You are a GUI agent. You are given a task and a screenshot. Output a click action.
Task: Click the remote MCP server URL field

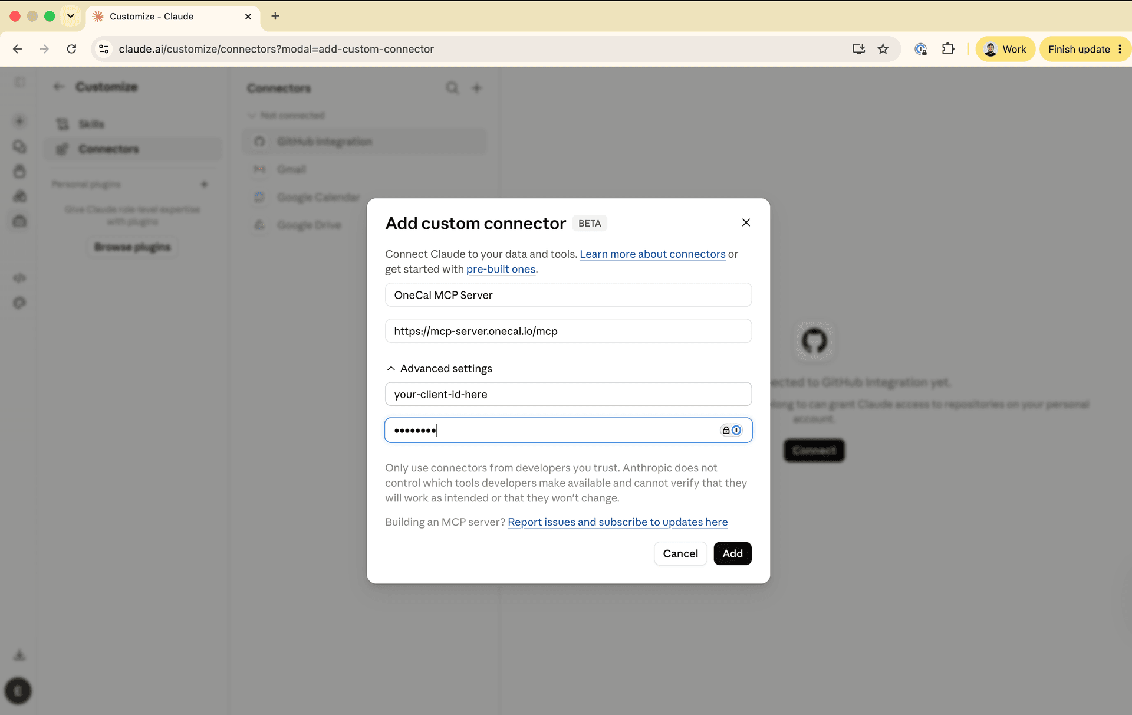click(x=568, y=331)
